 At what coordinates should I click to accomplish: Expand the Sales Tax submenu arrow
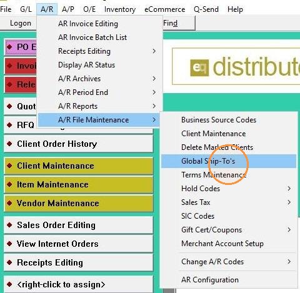click(x=289, y=202)
